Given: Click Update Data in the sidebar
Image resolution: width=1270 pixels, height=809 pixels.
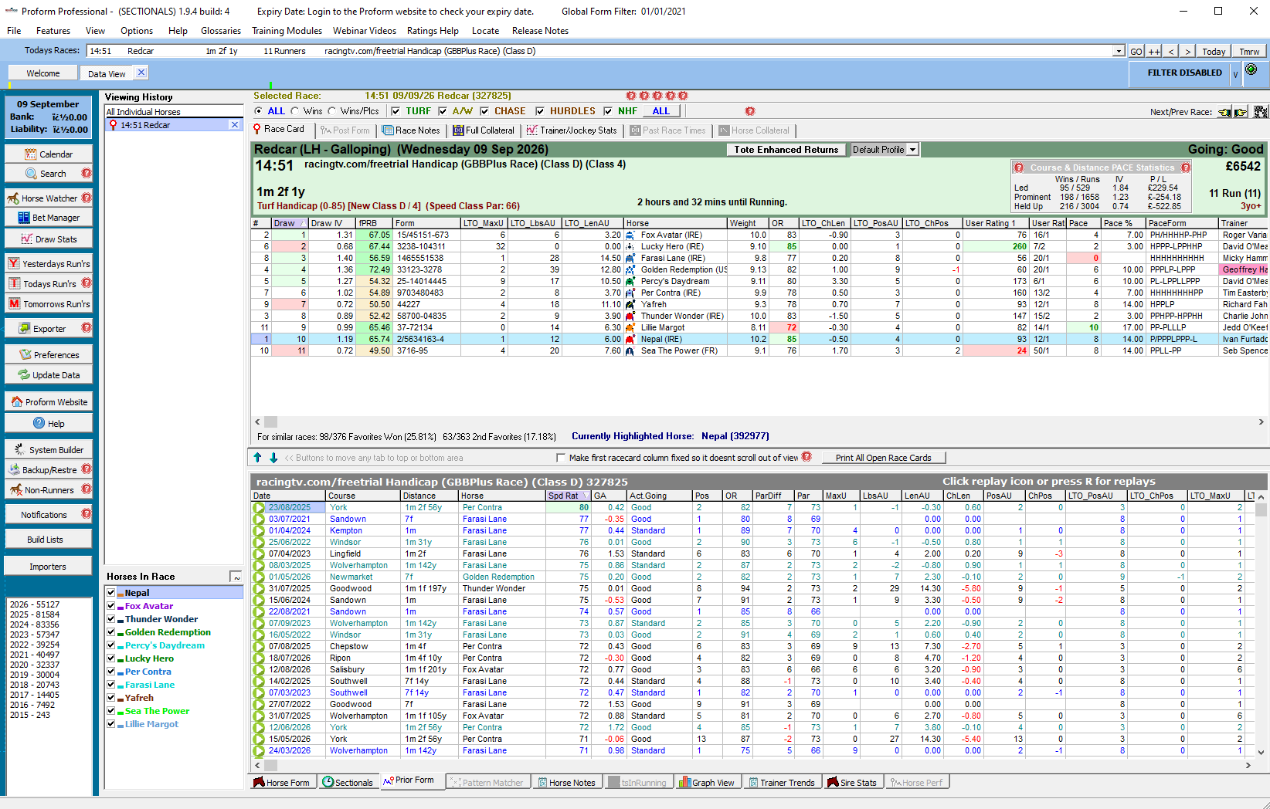Looking at the screenshot, I should 48,375.
